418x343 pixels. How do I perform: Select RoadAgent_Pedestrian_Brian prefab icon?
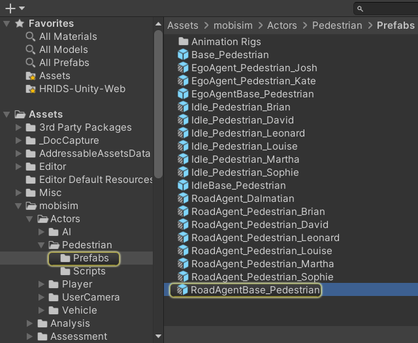coord(183,212)
